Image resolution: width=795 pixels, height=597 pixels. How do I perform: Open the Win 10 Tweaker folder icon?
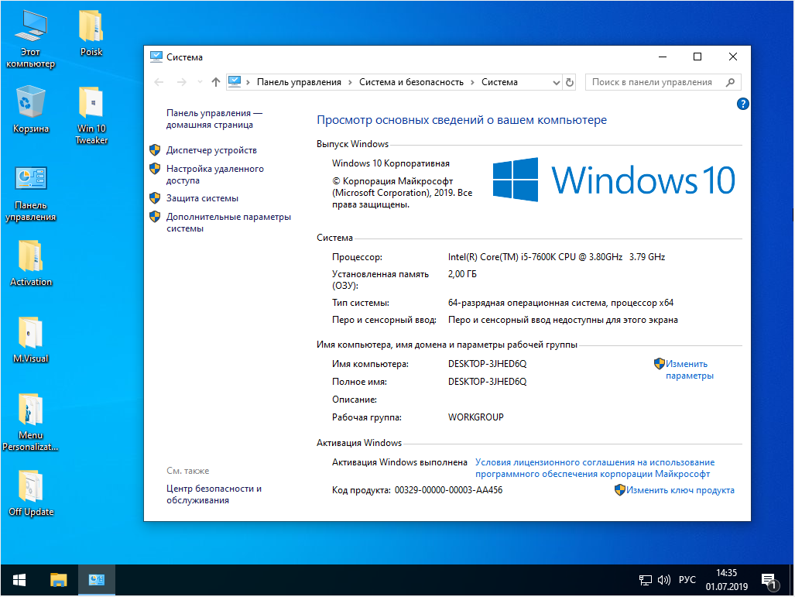(x=91, y=116)
